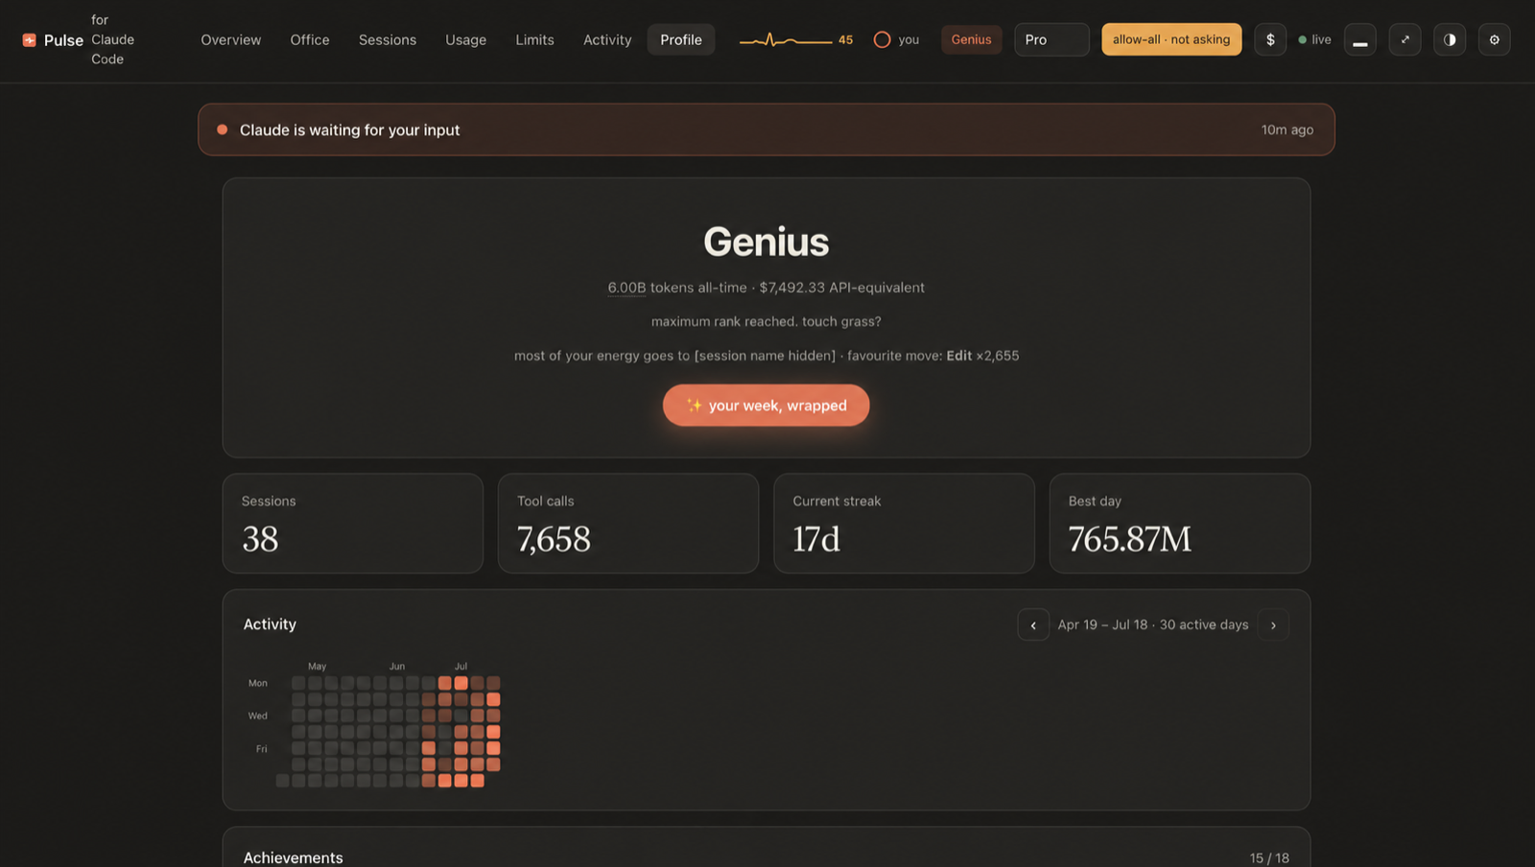
Task: Click the '45' pulse value
Action: coord(845,40)
